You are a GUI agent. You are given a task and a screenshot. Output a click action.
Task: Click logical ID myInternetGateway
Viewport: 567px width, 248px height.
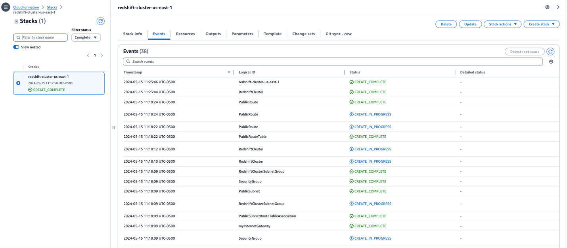(254, 226)
